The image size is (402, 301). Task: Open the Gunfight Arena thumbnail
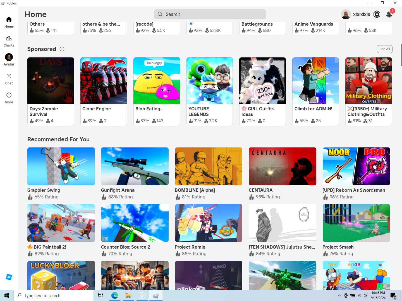tap(135, 166)
